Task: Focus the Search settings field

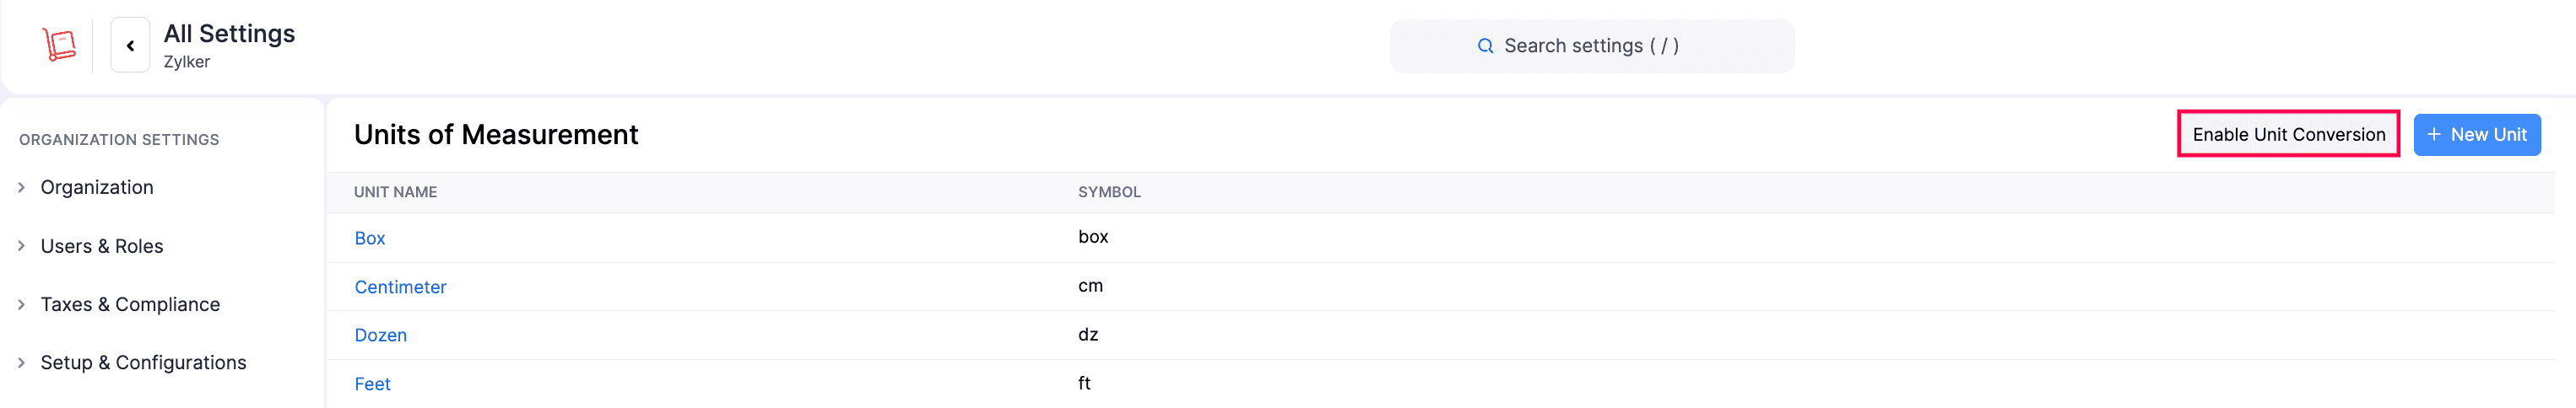Action: pyautogui.click(x=1591, y=46)
